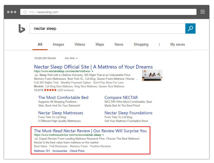214x163 pixels.
Task: Click the blue search magnifier button
Action: 190,28
